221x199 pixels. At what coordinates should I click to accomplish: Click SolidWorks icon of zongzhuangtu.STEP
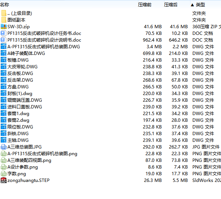click(x=3, y=180)
